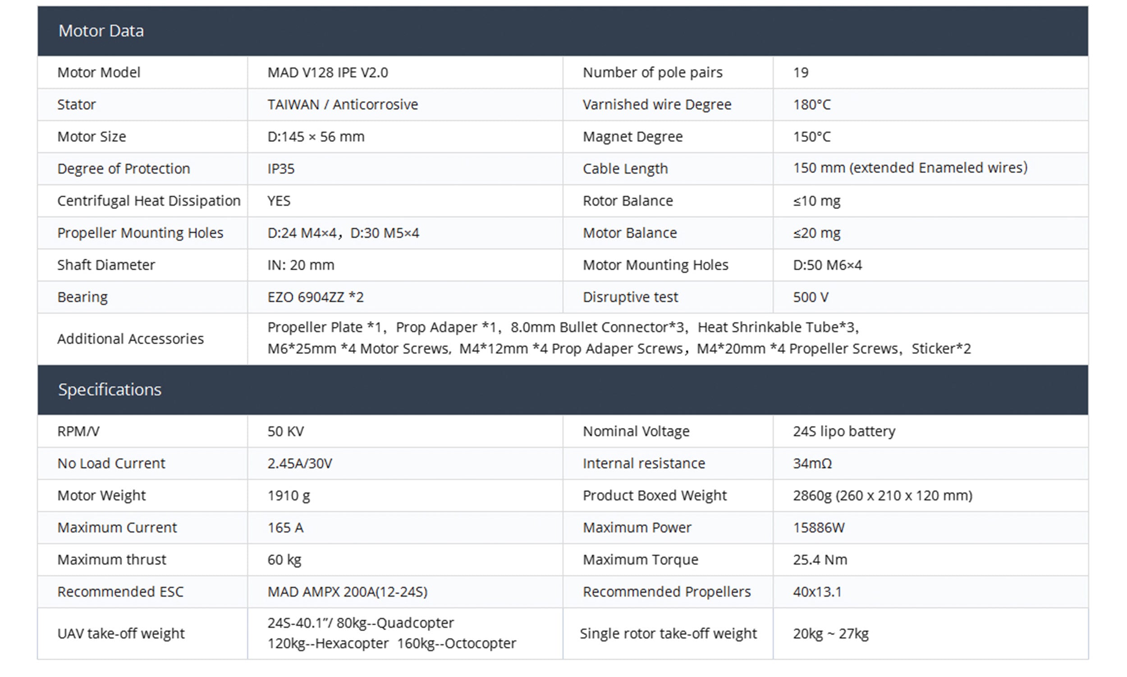Click the MAD AMPX 200A(12-24S) ESC text

click(x=347, y=592)
